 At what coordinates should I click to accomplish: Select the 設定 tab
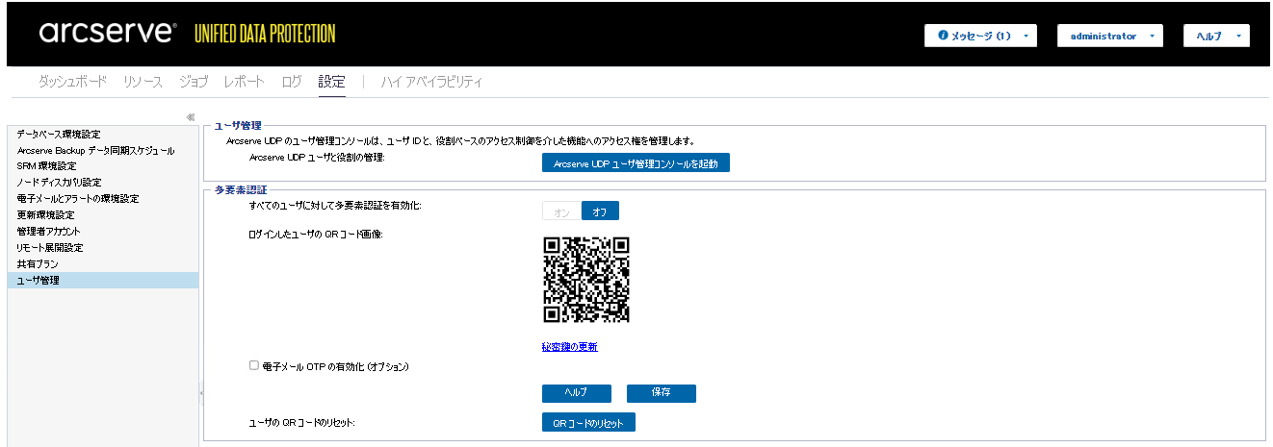tap(331, 82)
